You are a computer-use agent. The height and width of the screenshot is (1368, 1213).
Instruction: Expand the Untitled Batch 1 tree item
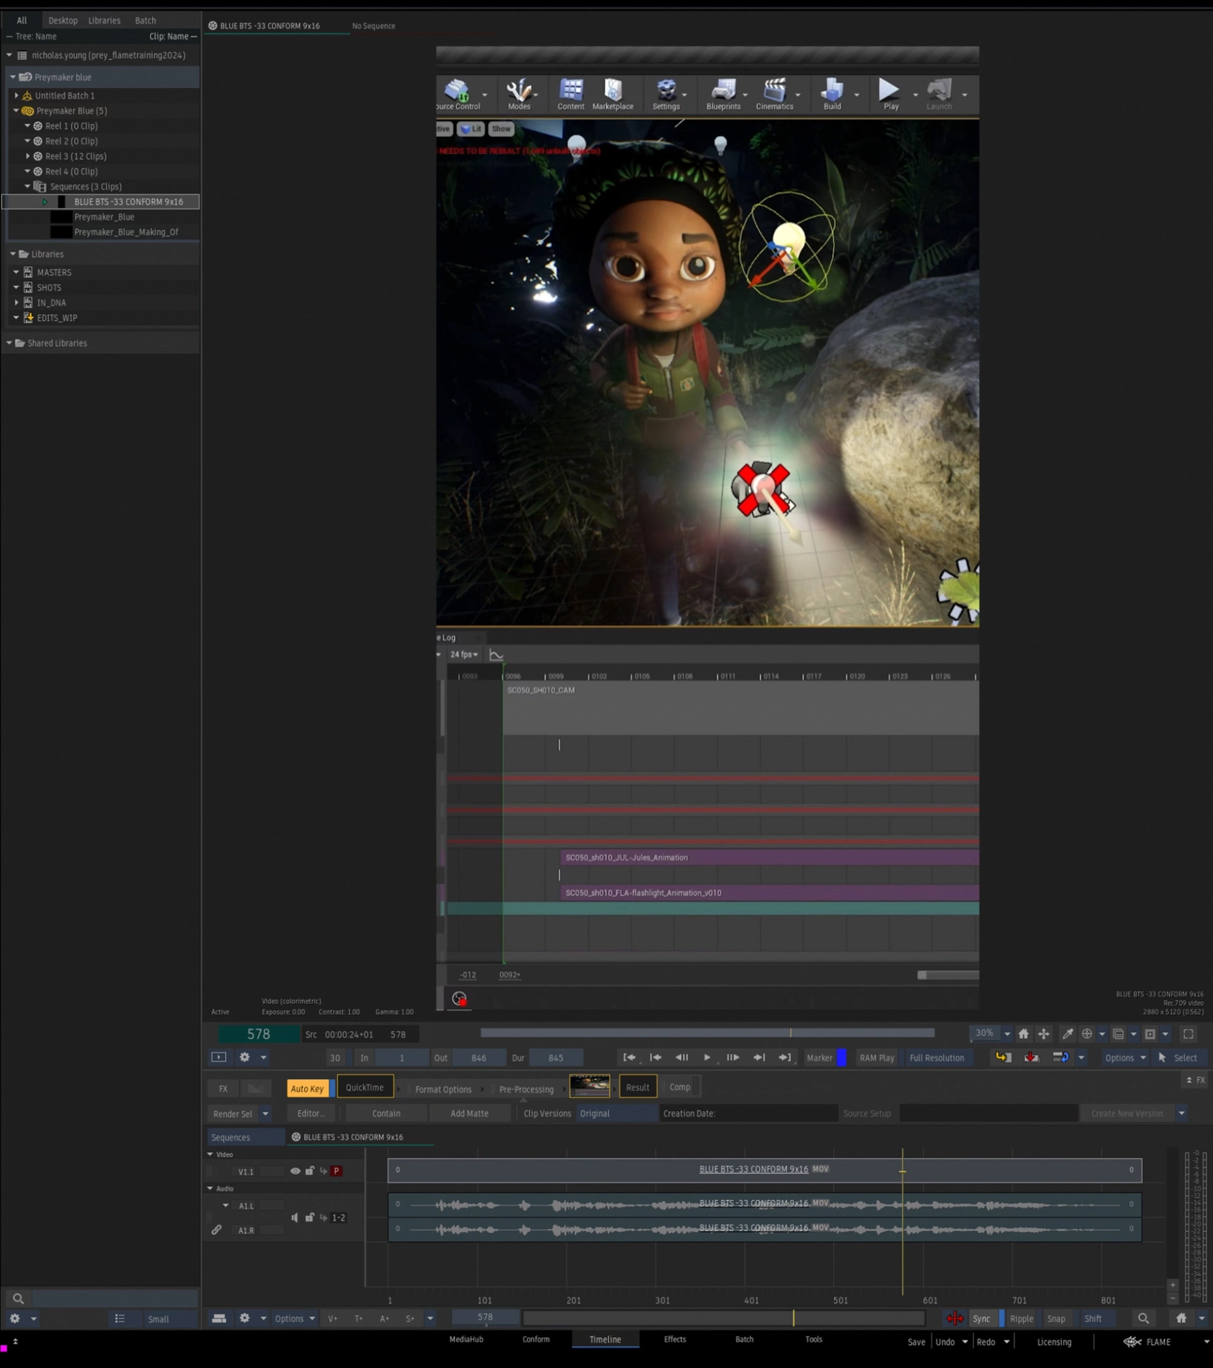16,96
